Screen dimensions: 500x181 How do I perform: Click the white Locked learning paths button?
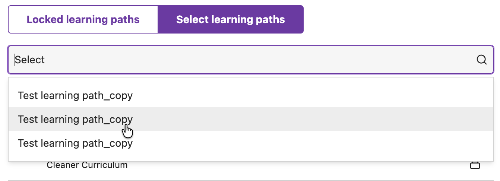pos(83,19)
